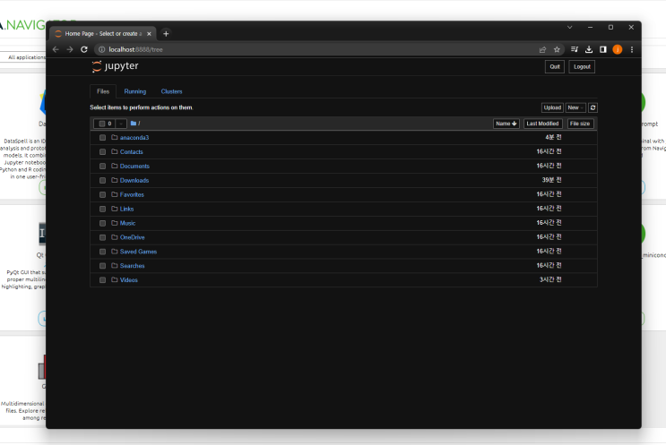Screen dimensions: 666x445
Task: Click the Documents folder icon
Action: tap(114, 166)
